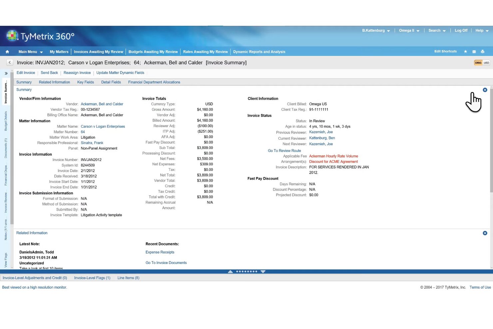Click the Edit Invoice action

[x=26, y=73]
